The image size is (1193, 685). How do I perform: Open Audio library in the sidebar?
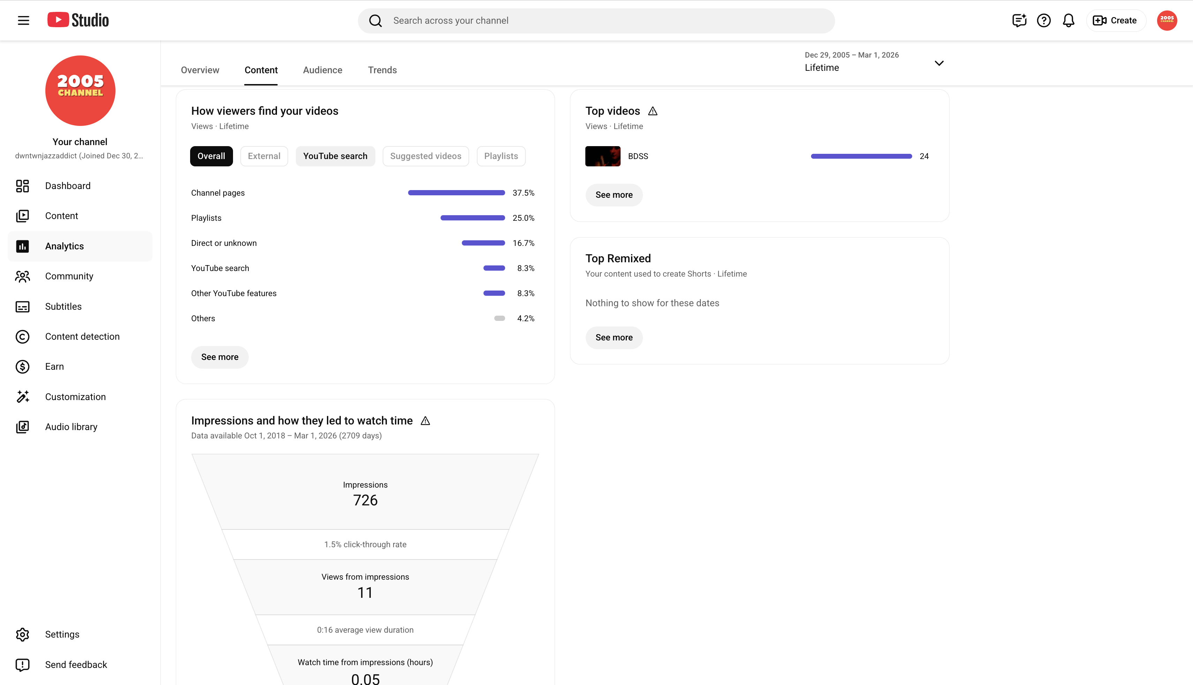[80, 427]
